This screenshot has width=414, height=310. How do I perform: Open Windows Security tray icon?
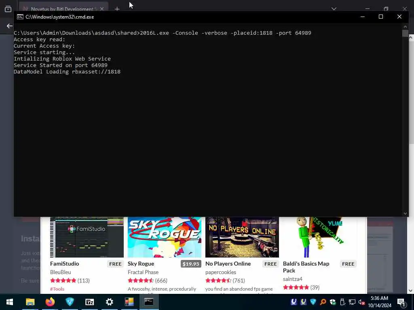tap(333, 302)
